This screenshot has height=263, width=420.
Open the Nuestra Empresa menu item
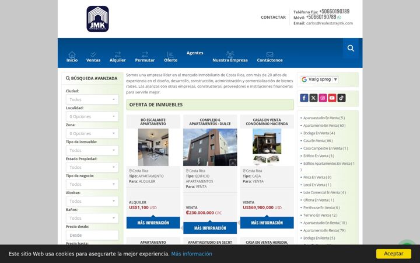coord(230,60)
